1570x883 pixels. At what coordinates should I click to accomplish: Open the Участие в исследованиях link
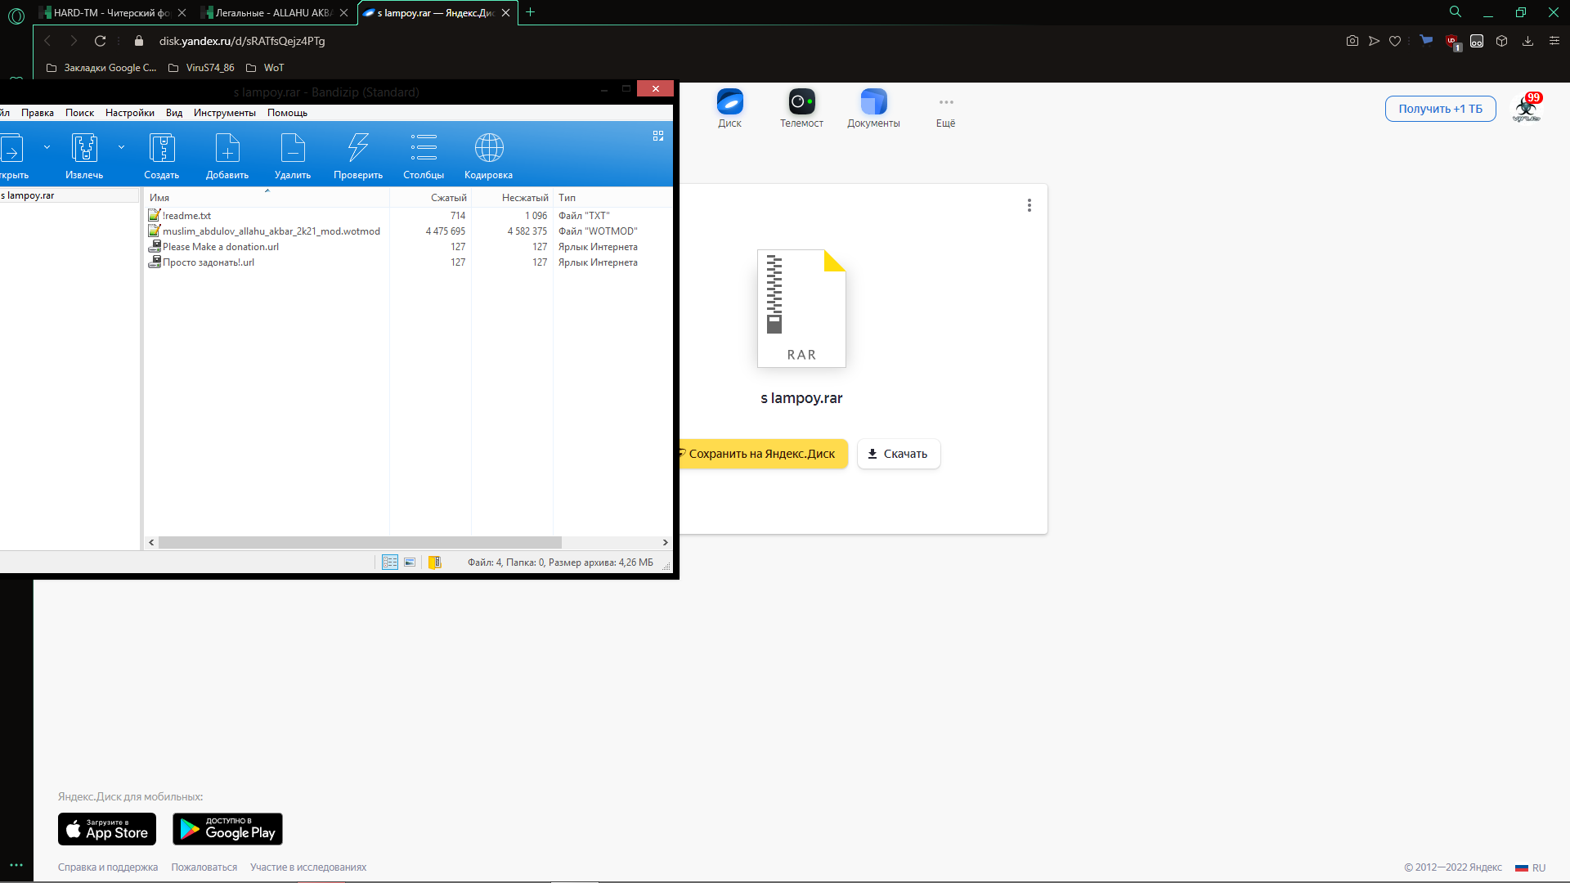click(x=308, y=867)
